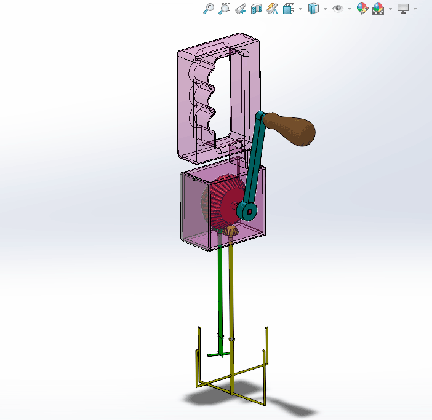Return to the Previous View
The height and width of the screenshot is (420, 432).
point(241,9)
